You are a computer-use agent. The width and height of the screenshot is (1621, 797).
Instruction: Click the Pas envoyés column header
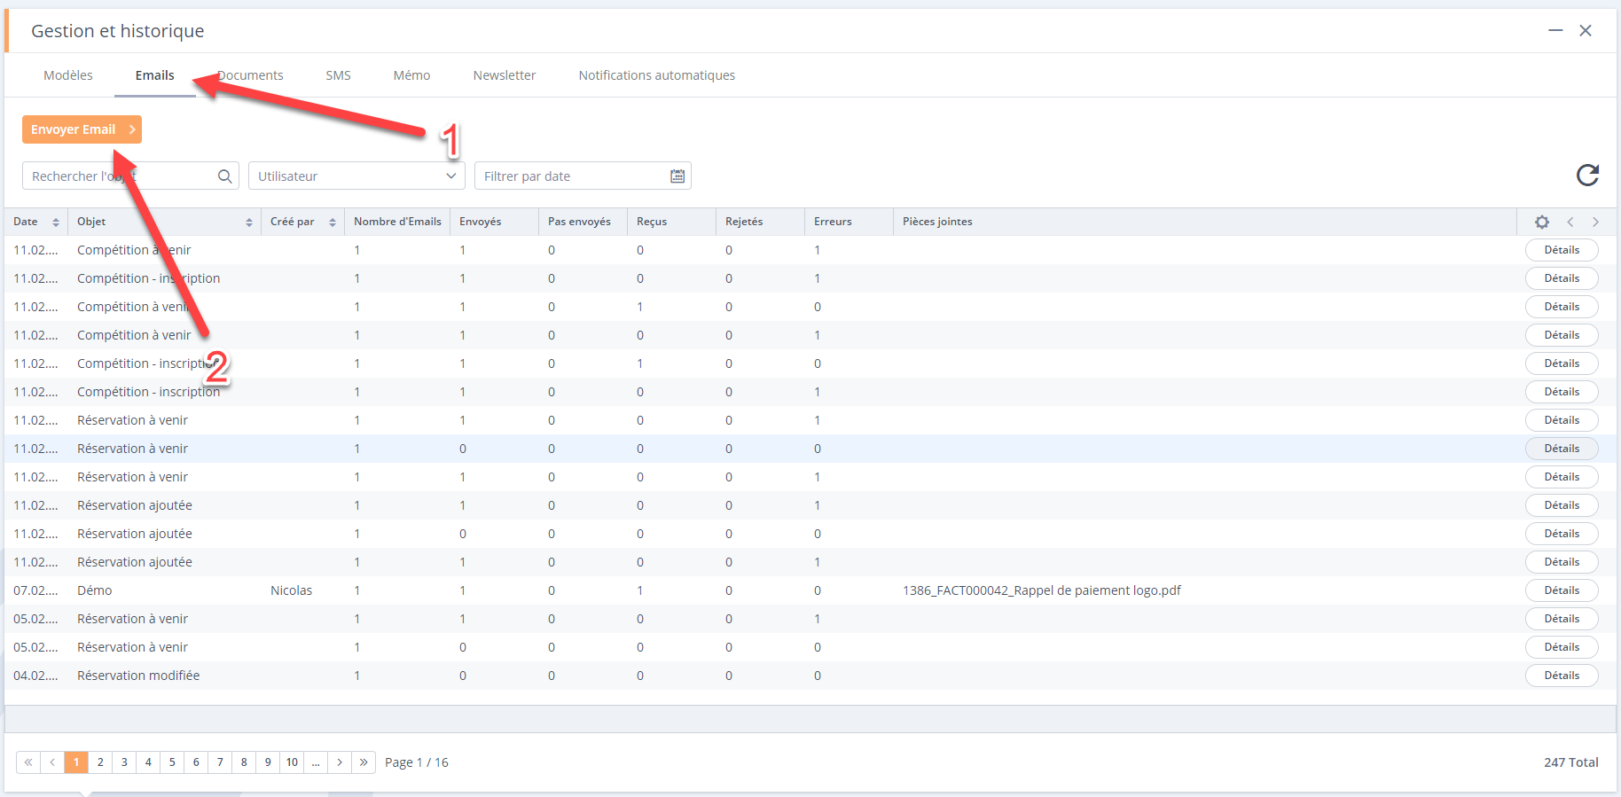coord(583,222)
